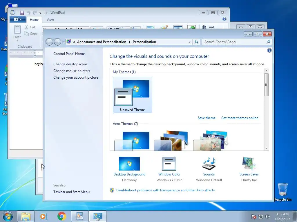Switch to the Home tab in WordPad
The height and width of the screenshot is (222, 297).
tap(34, 20)
